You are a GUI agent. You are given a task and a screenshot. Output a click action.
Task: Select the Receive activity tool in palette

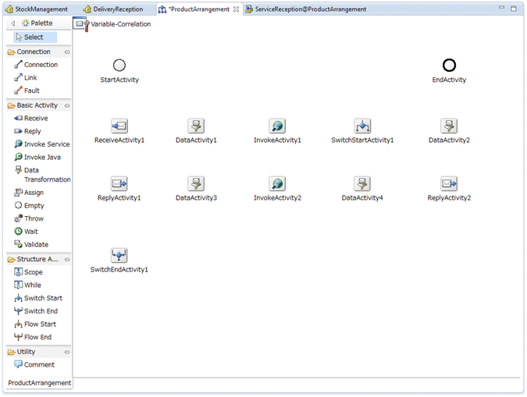(35, 119)
